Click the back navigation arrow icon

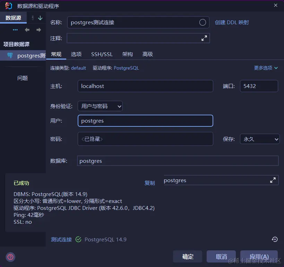tap(27, 29)
